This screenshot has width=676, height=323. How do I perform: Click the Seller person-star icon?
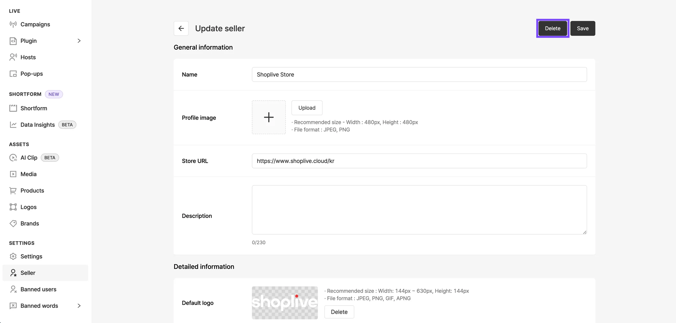coord(13,273)
